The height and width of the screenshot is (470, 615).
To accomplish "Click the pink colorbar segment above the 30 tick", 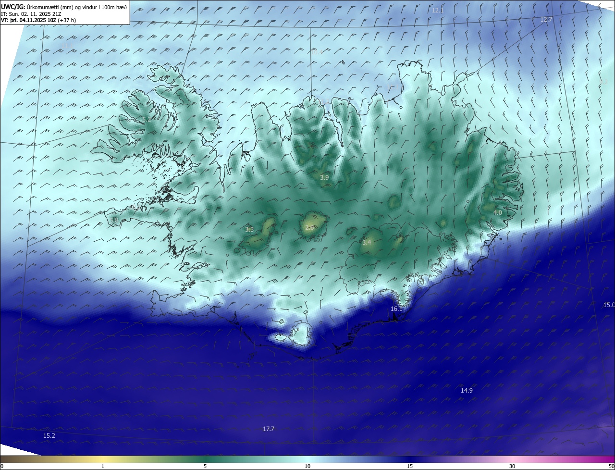I will click(512, 459).
